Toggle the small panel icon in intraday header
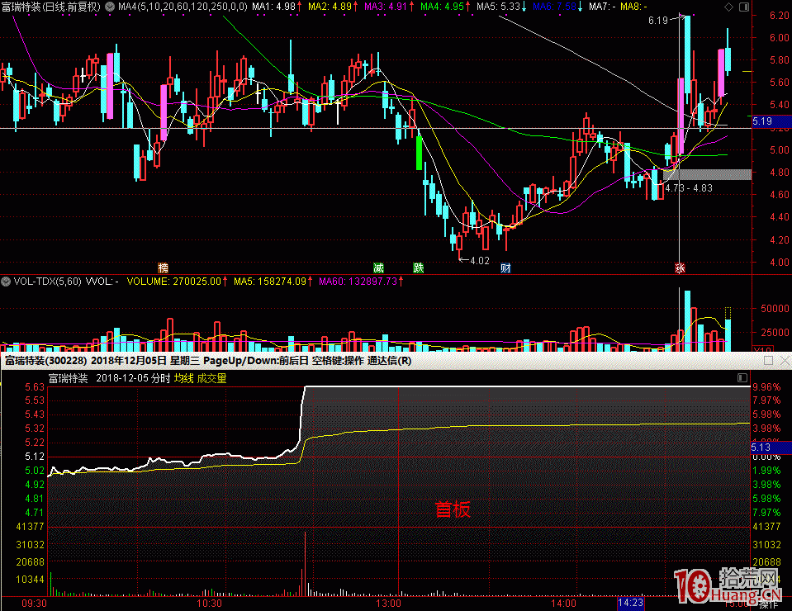Image resolution: width=792 pixels, height=611 pixels. pyautogui.click(x=743, y=378)
